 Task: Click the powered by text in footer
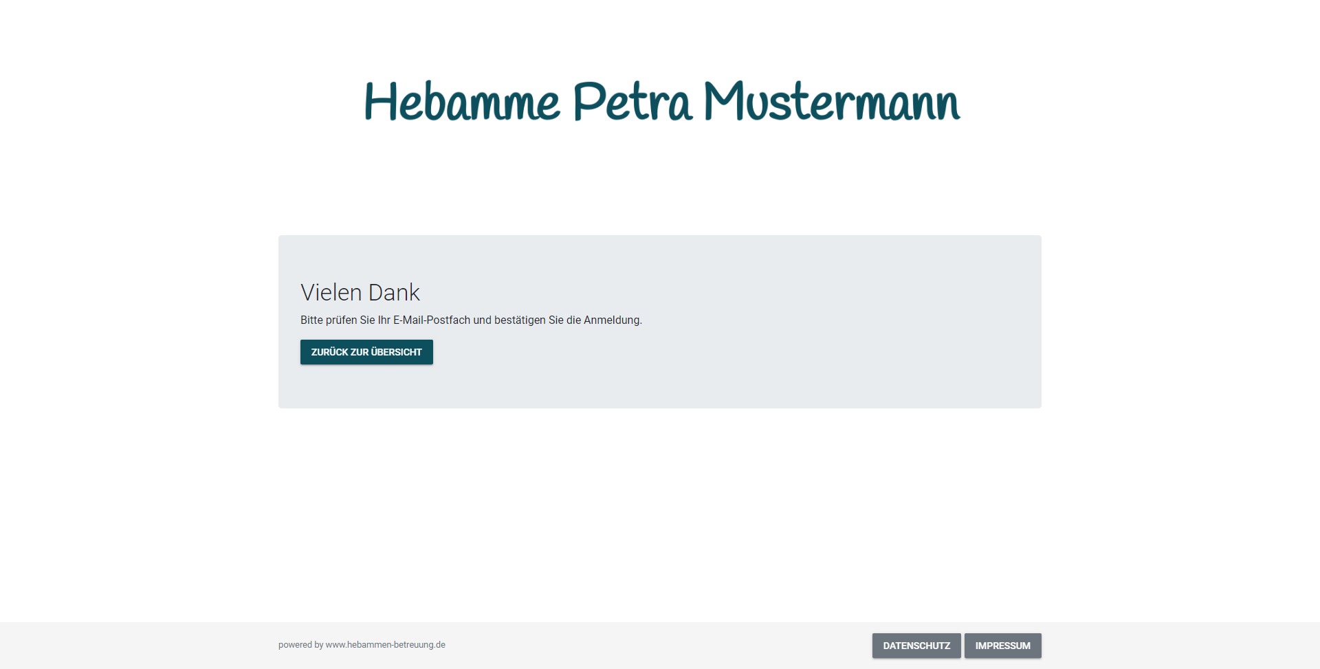click(x=300, y=645)
